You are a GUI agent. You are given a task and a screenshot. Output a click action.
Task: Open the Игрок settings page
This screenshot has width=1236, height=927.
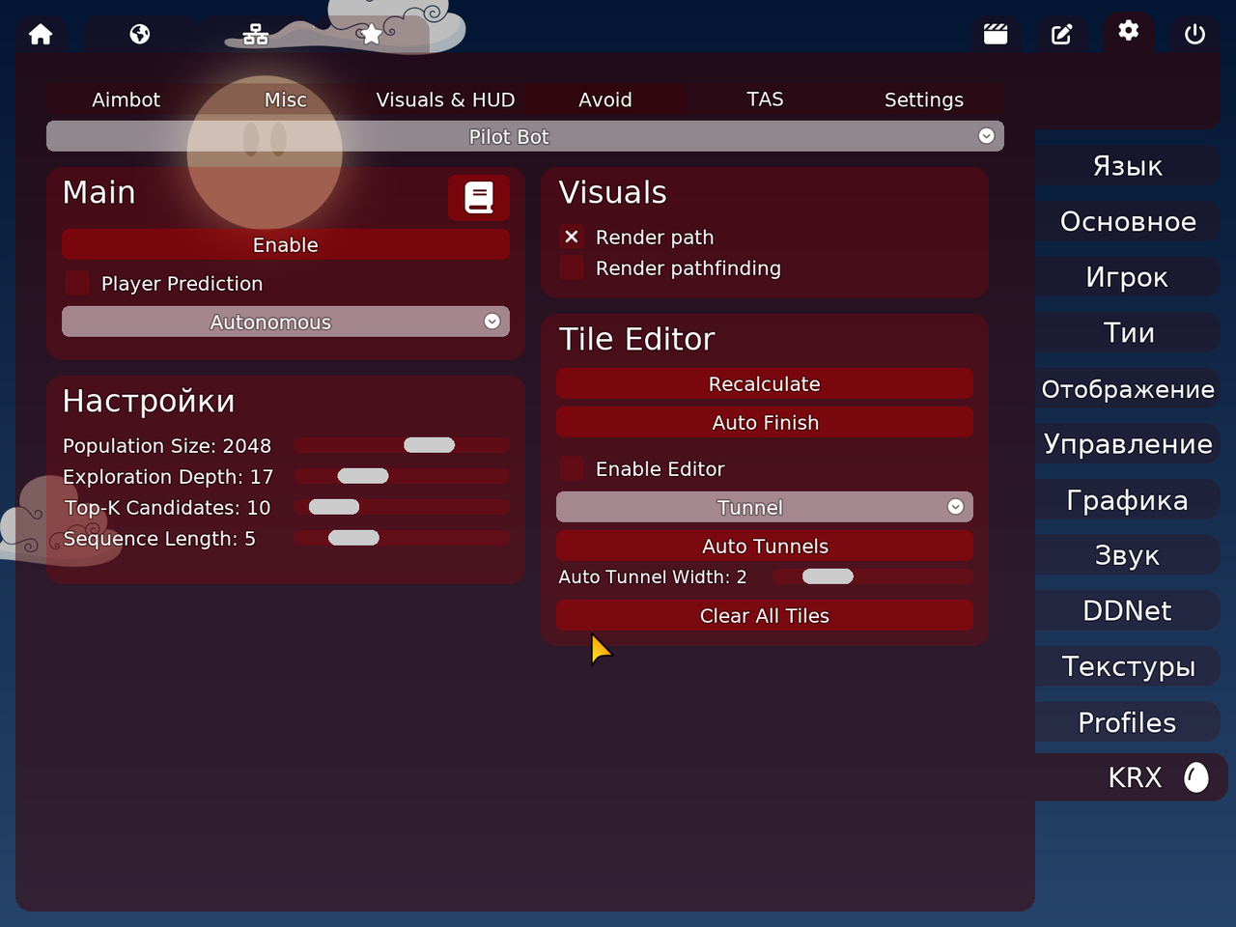click(1128, 277)
